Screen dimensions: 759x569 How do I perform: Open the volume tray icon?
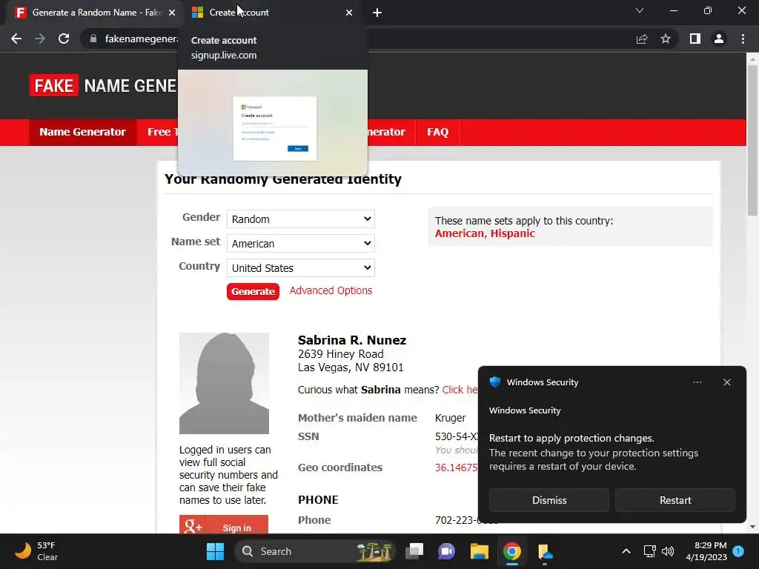click(x=668, y=551)
